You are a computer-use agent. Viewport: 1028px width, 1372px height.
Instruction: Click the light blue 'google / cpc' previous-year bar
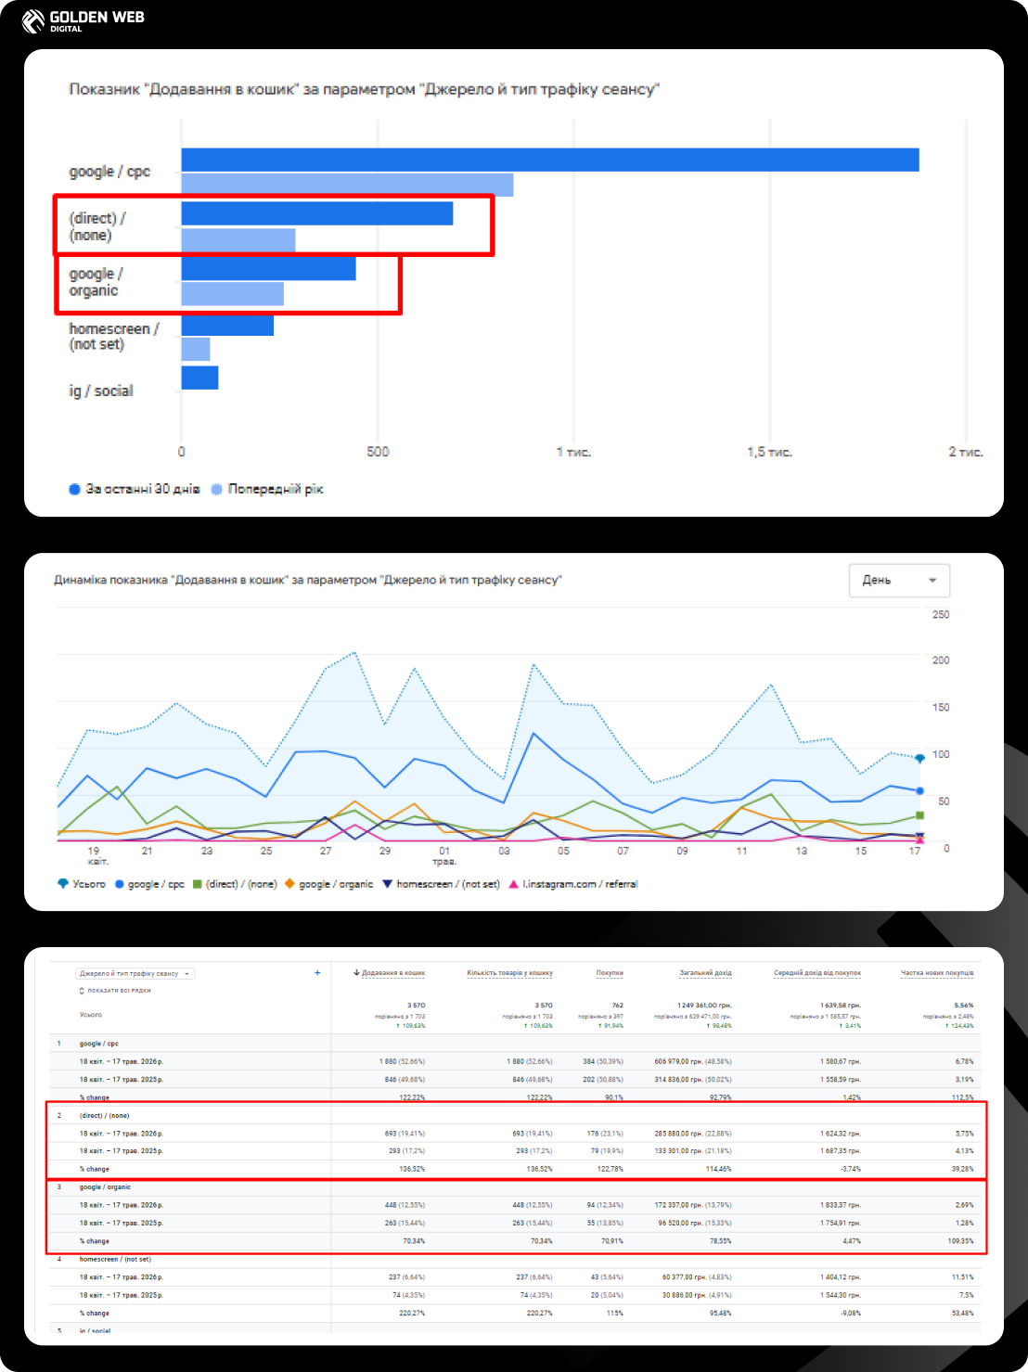coord(347,184)
